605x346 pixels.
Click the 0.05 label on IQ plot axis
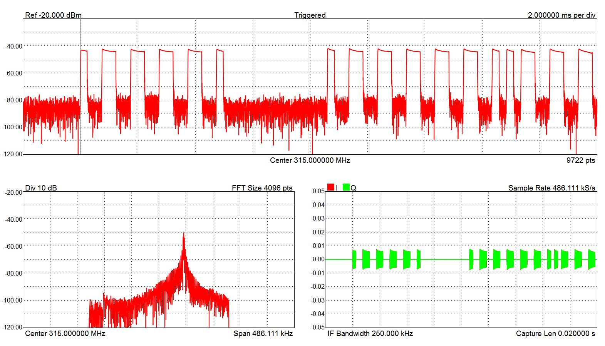click(x=318, y=191)
